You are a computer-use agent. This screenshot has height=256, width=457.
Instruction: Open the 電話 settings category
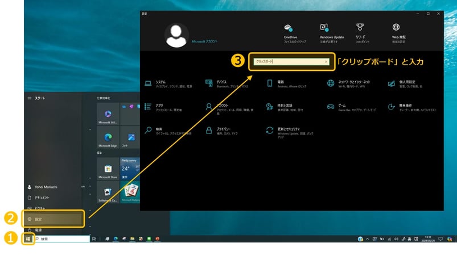pos(286,84)
